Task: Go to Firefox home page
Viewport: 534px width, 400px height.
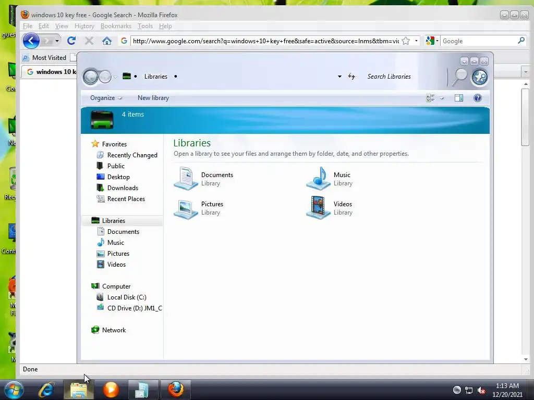Action: 107,41
